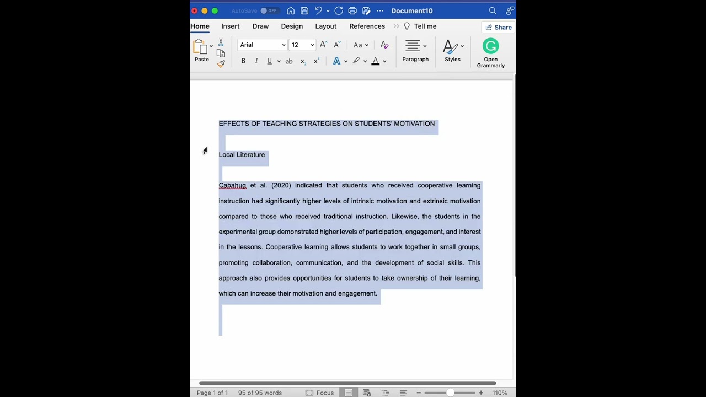Search the document with magnifier icon
The height and width of the screenshot is (397, 706).
493,10
